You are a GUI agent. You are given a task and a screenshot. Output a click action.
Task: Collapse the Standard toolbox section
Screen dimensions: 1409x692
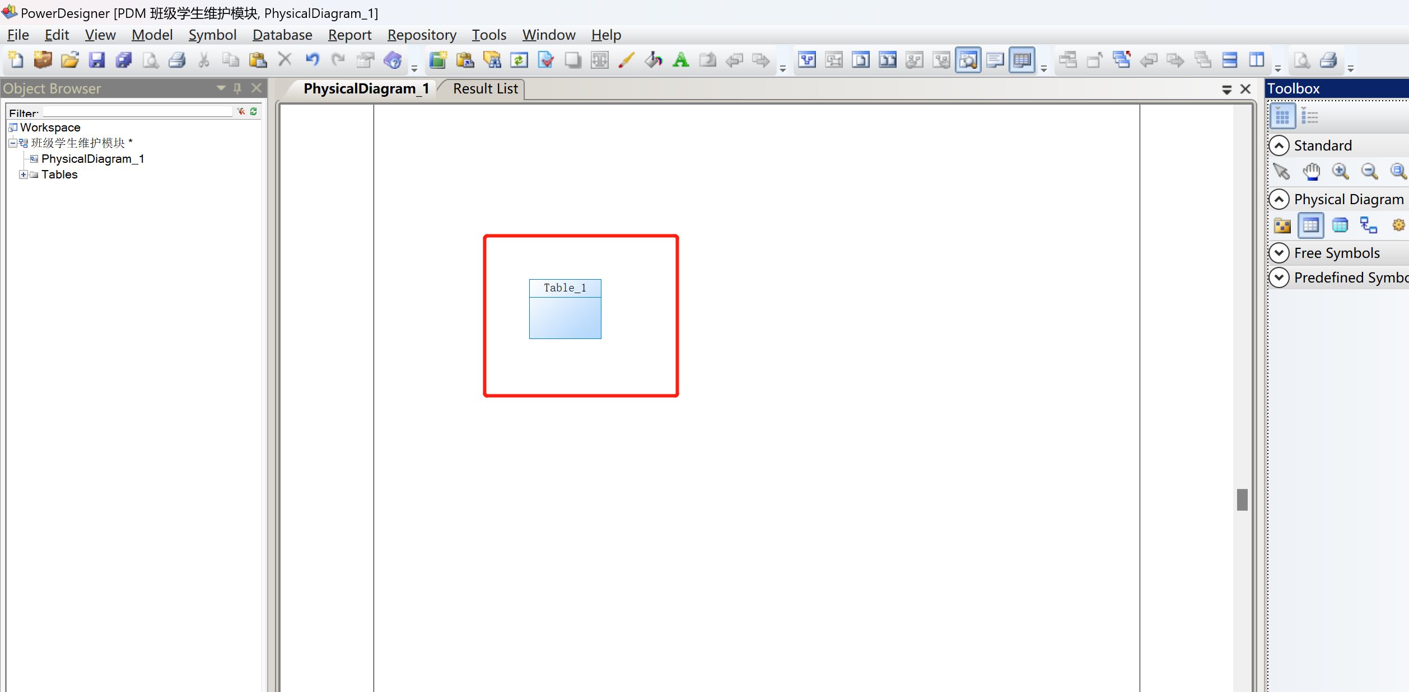pyautogui.click(x=1279, y=145)
